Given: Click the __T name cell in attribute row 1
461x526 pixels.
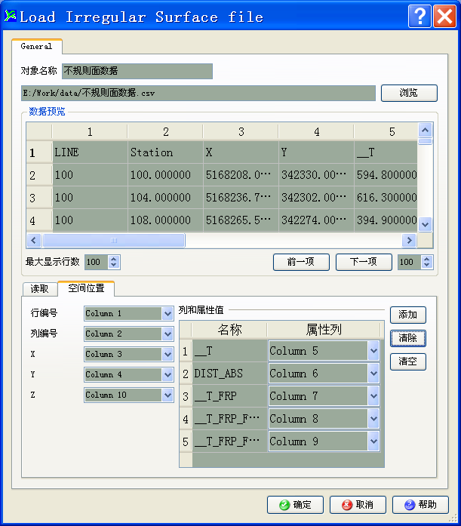Looking at the screenshot, I should (x=229, y=351).
